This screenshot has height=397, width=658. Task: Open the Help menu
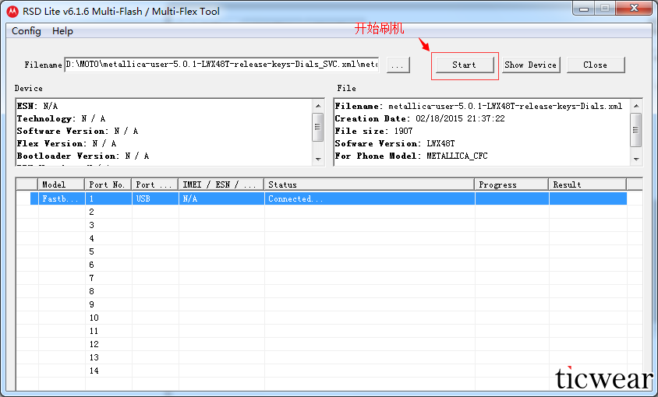click(62, 31)
